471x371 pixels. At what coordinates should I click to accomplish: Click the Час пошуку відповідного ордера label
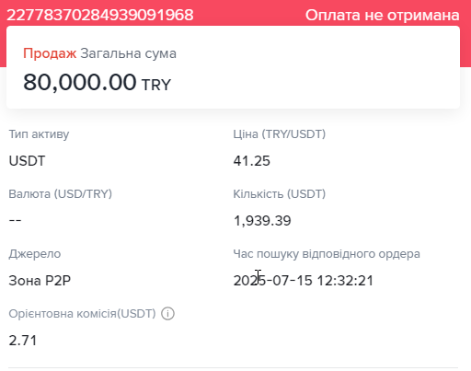(327, 254)
